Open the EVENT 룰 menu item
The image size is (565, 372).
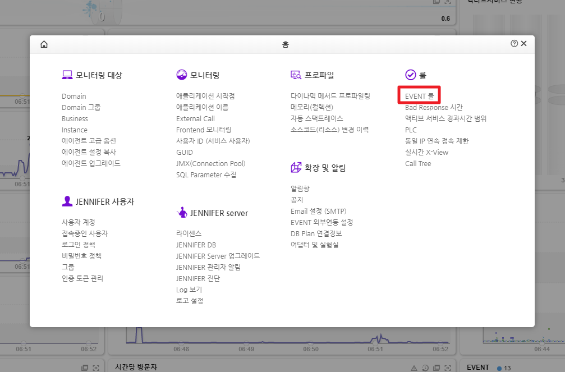(x=419, y=97)
